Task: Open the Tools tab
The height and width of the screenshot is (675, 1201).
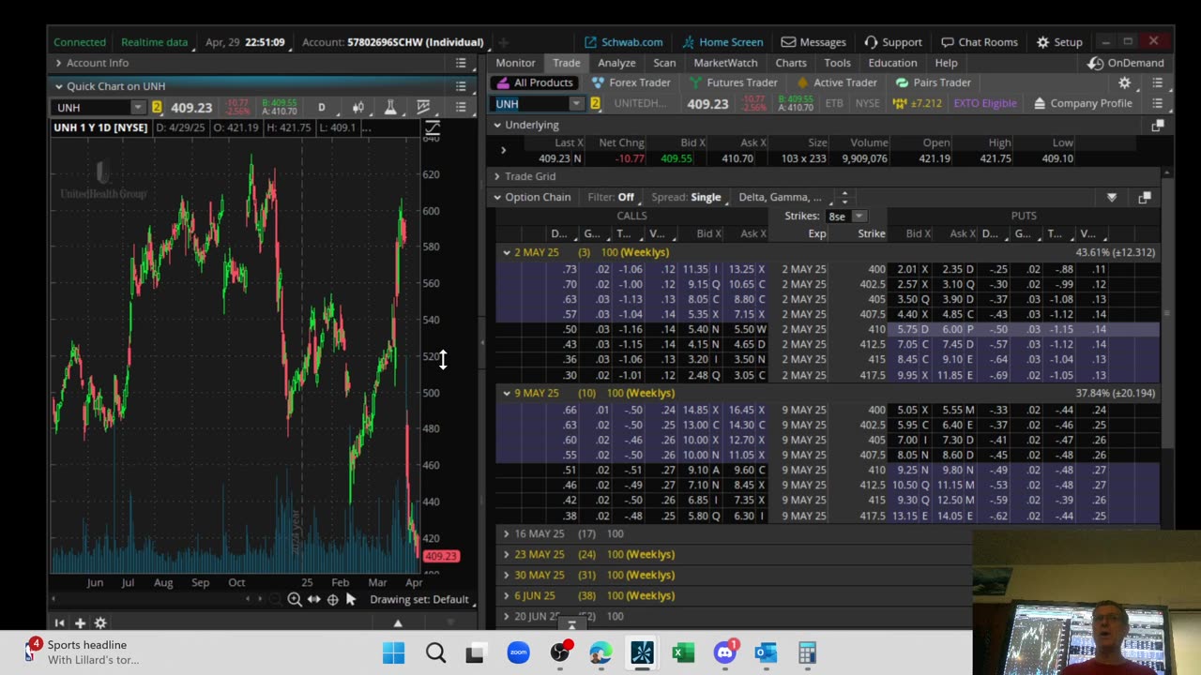Action: tap(837, 63)
